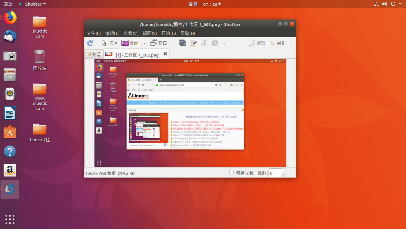This screenshot has height=229, width=406.
Task: Open the 帮助(H) menu
Action: click(188, 33)
